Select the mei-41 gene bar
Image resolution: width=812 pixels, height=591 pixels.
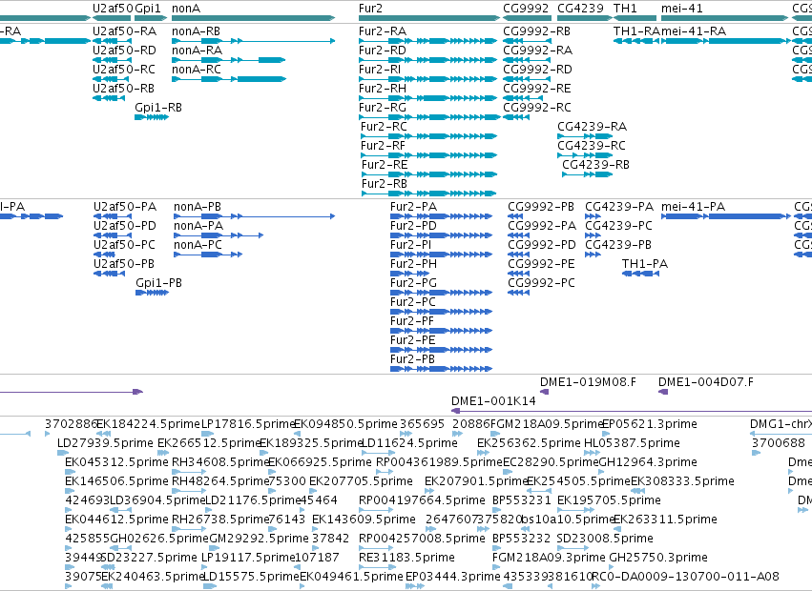[x=724, y=18]
